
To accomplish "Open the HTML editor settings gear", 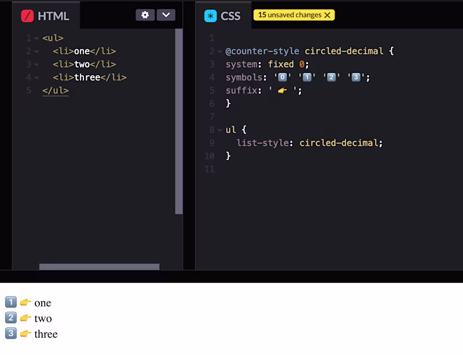I will point(145,15).
